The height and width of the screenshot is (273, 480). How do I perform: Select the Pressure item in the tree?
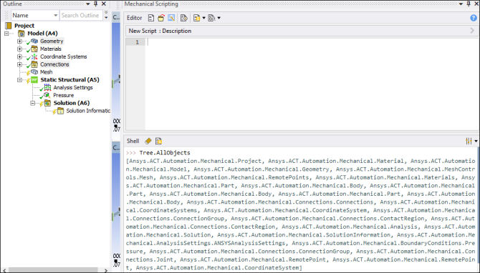tap(63, 95)
